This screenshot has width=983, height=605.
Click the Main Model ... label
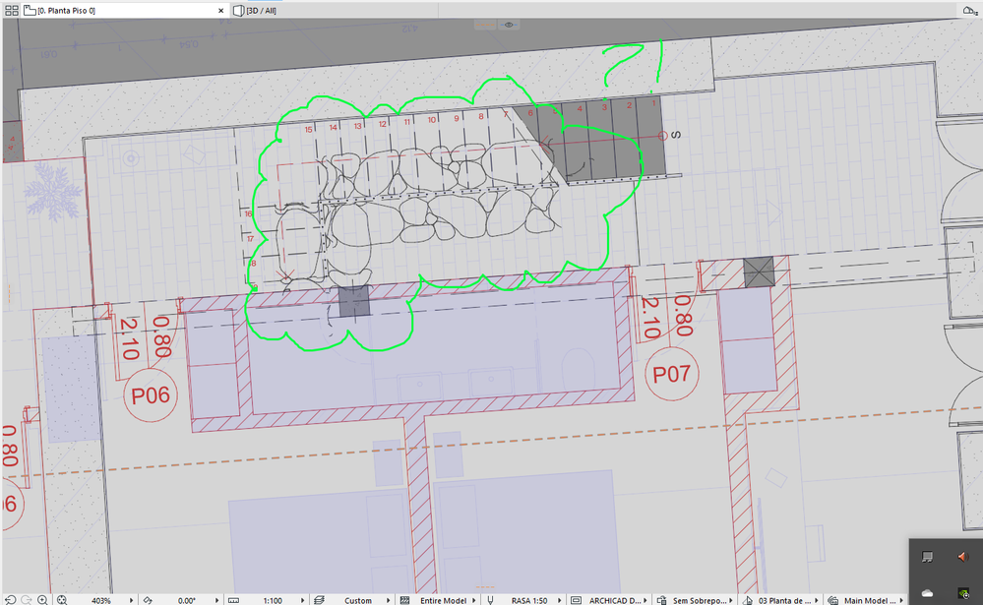870,601
